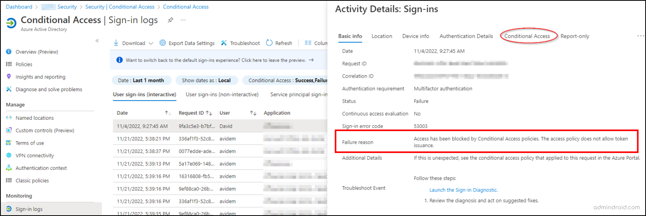Go to Dashboard breadcrumb
Viewport: 646px width, 216px height.
tap(19, 7)
